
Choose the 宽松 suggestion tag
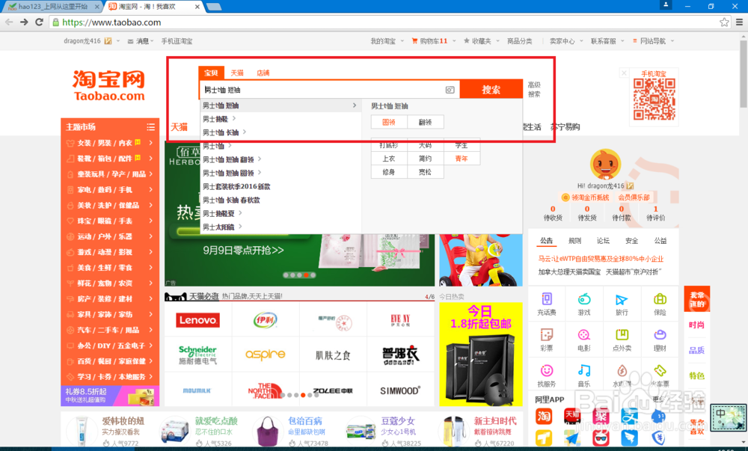pos(425,172)
